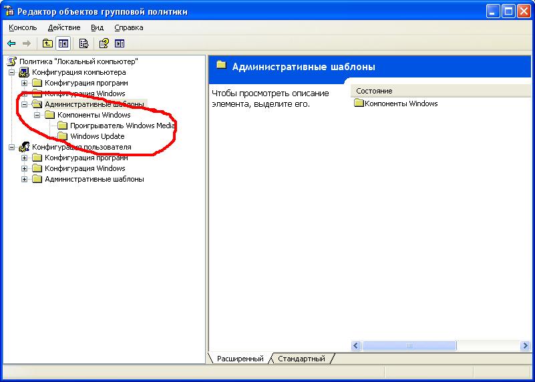Click the Back arrow toolbar icon
This screenshot has width=535, height=382.
(11, 43)
